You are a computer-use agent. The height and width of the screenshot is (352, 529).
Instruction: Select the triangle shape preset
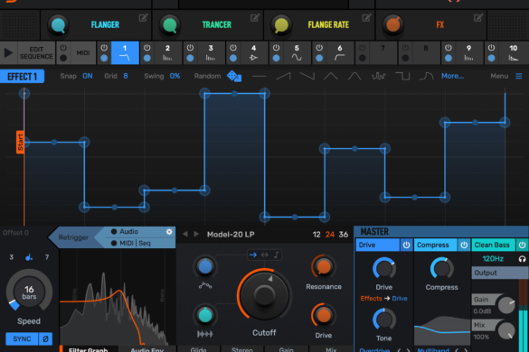331,76
